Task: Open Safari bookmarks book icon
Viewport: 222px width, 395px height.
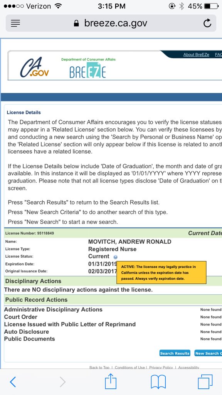Action: (158, 382)
